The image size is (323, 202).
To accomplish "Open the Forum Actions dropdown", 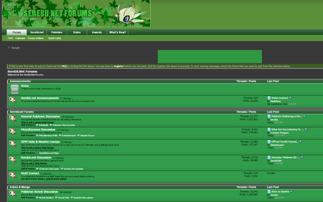I will coord(36,38).
